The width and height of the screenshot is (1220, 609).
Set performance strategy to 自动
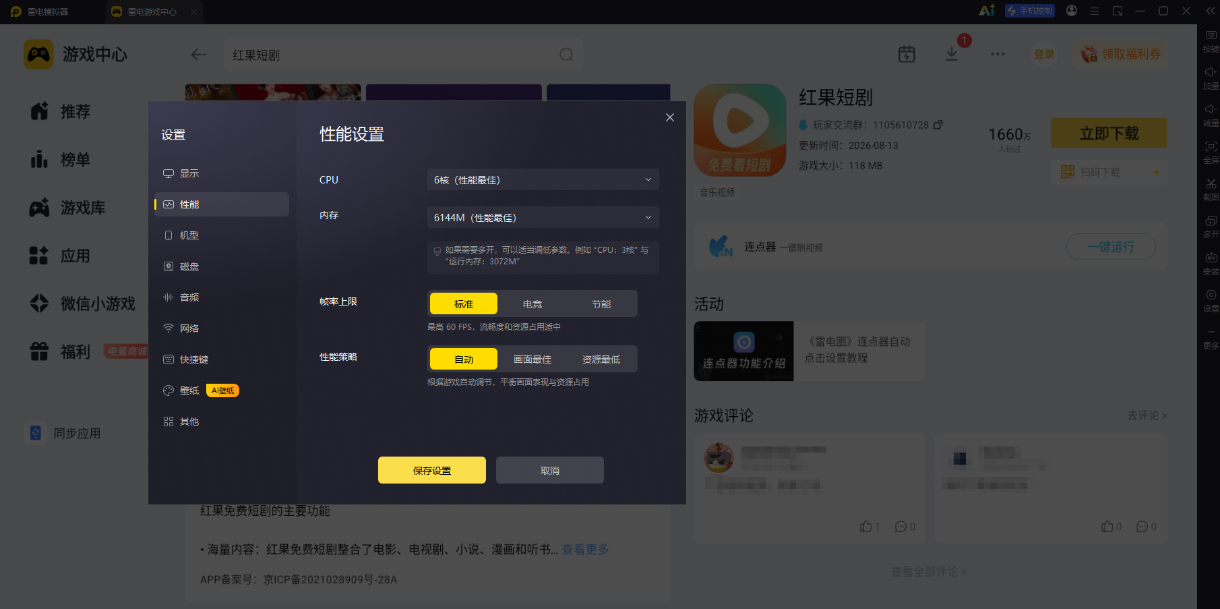coord(464,359)
